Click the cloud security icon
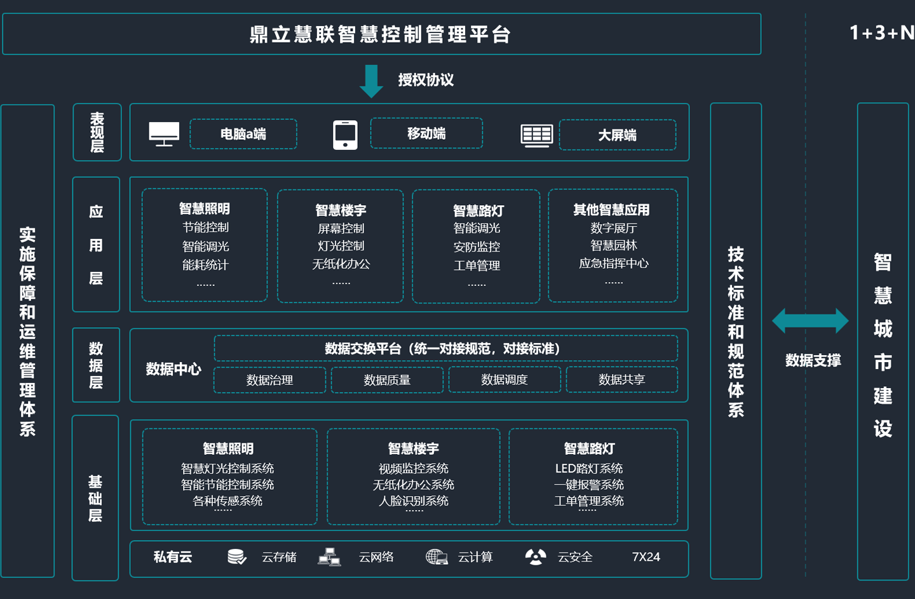This screenshot has width=915, height=599. (x=536, y=557)
